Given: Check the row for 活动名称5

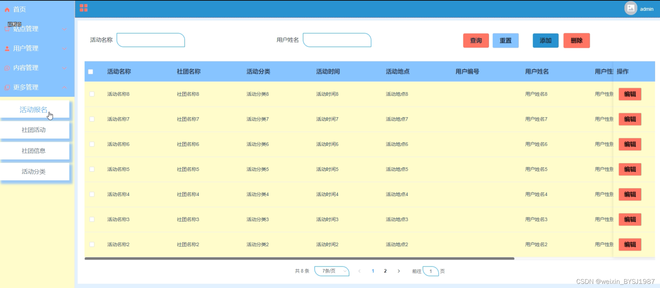Looking at the screenshot, I should point(92,169).
